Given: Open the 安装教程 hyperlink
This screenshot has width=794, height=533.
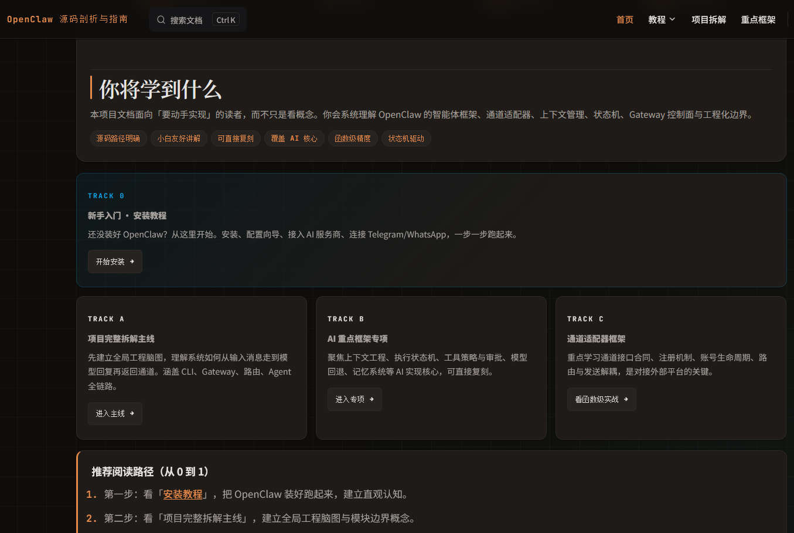Looking at the screenshot, I should (x=183, y=494).
